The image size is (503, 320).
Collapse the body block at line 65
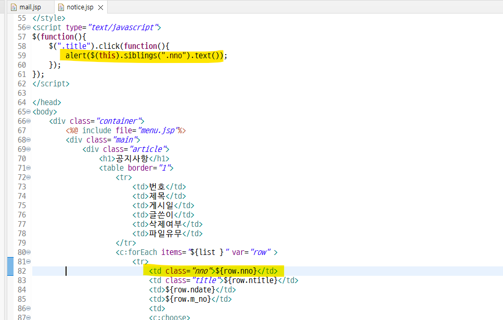point(28,112)
